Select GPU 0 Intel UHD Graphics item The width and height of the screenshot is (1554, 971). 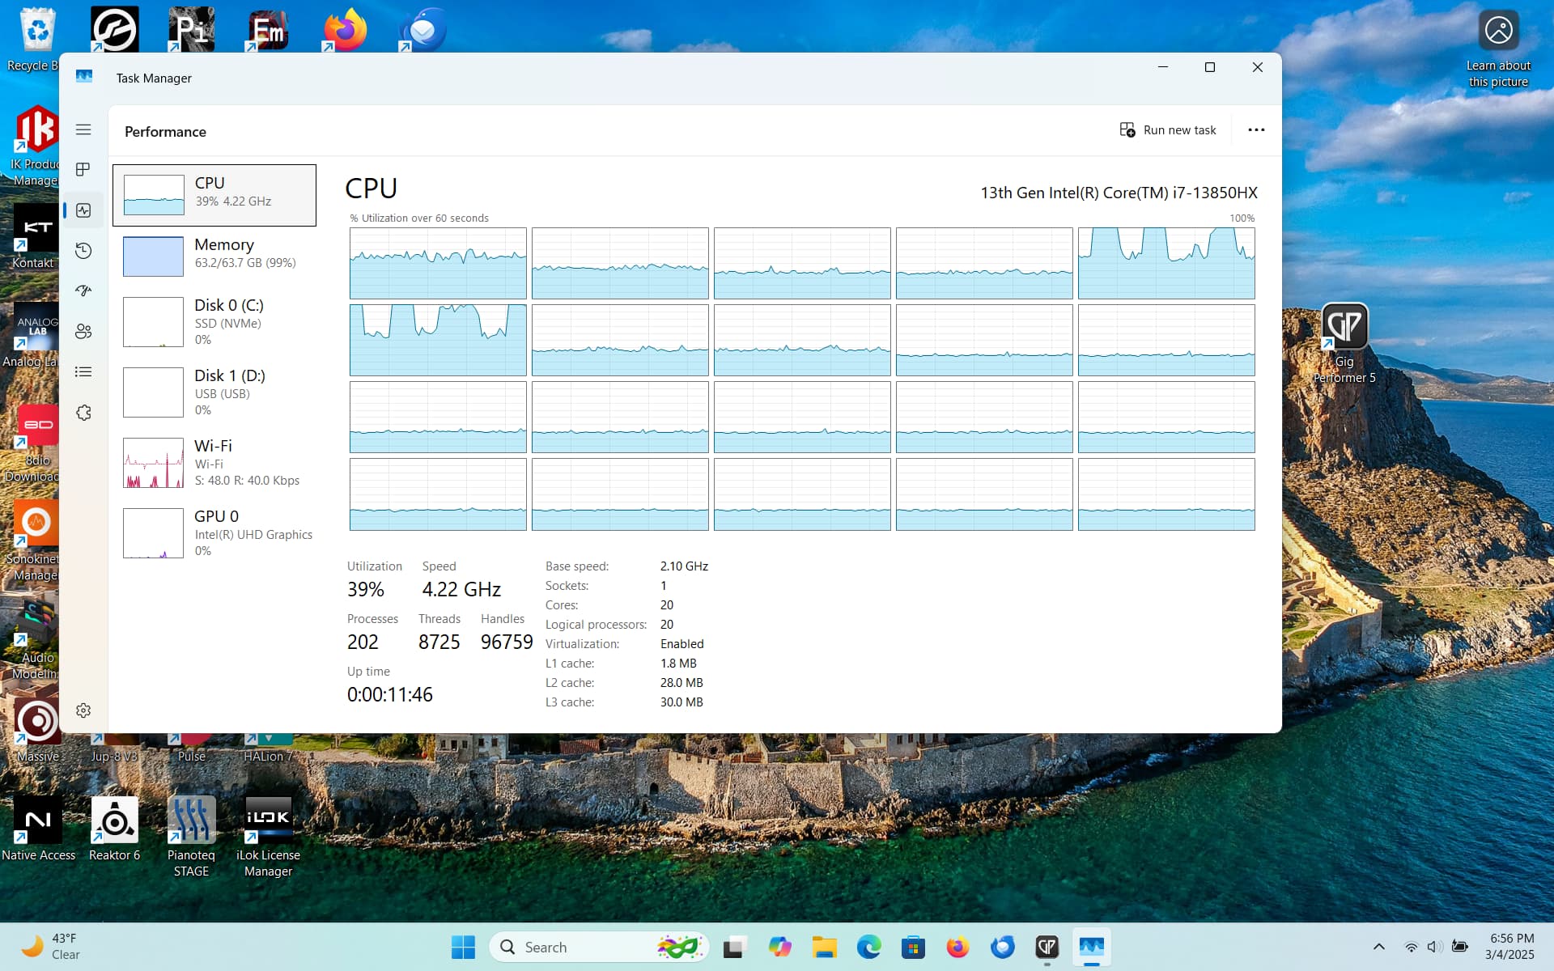coord(214,533)
